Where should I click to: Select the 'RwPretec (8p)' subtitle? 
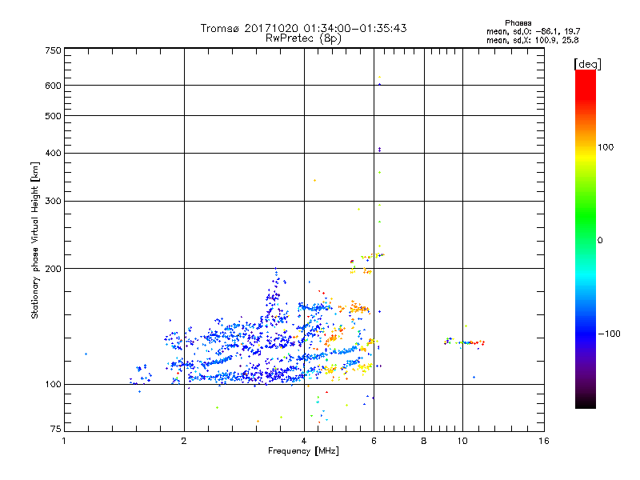coord(303,38)
